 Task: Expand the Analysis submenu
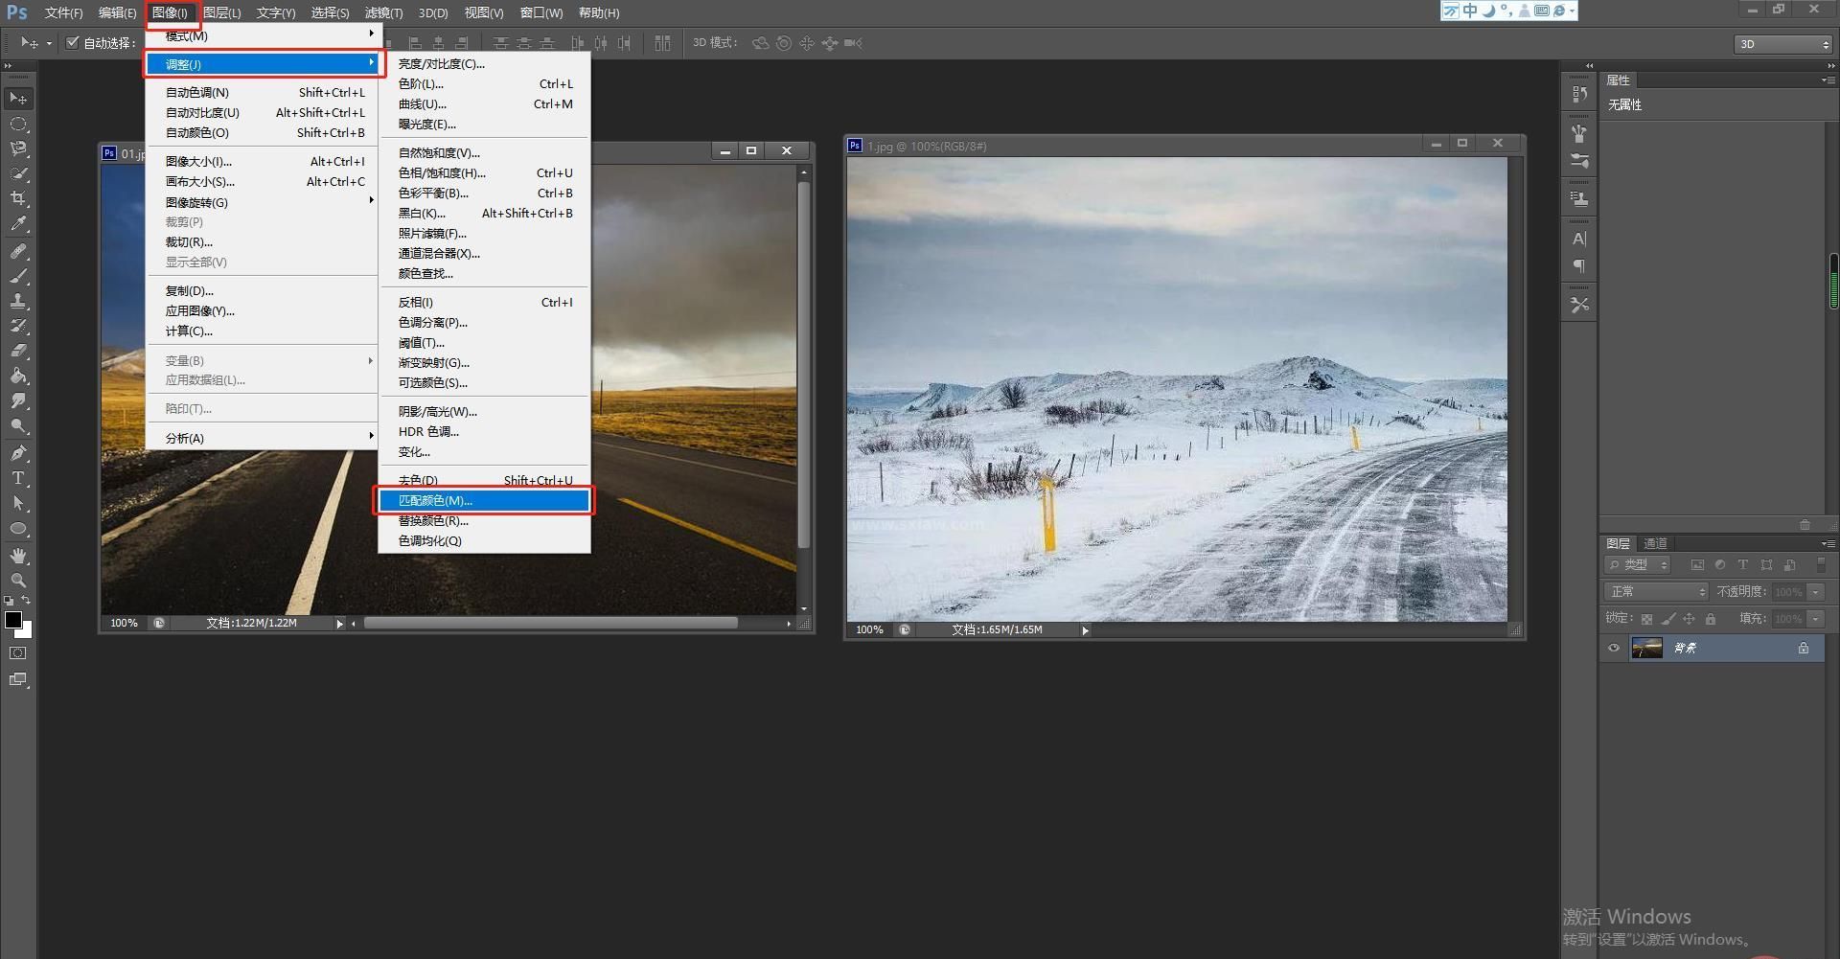pos(261,438)
